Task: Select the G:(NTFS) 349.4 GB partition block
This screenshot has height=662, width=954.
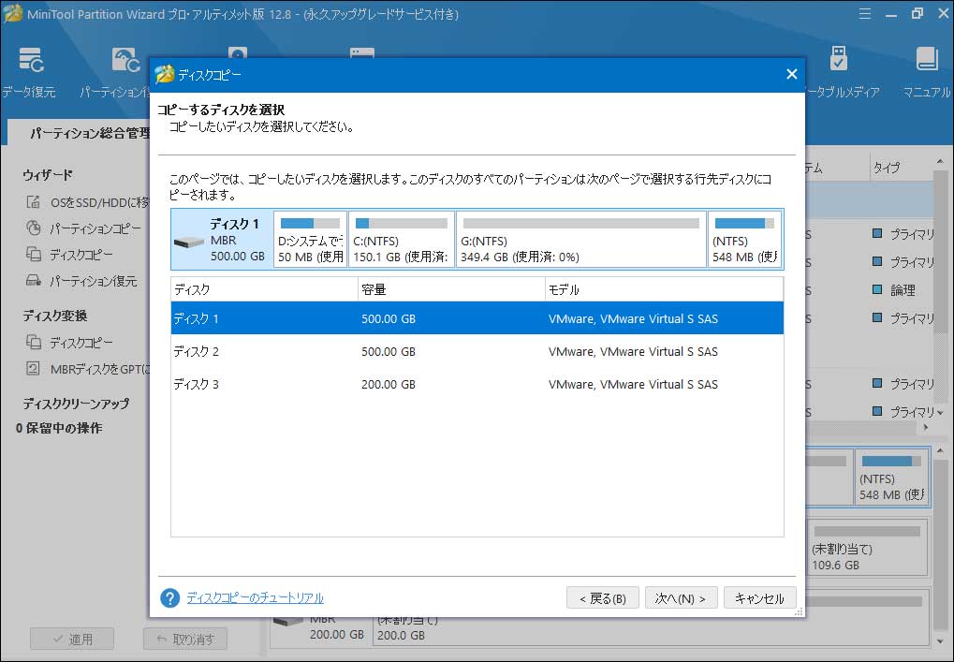Action: (x=581, y=239)
